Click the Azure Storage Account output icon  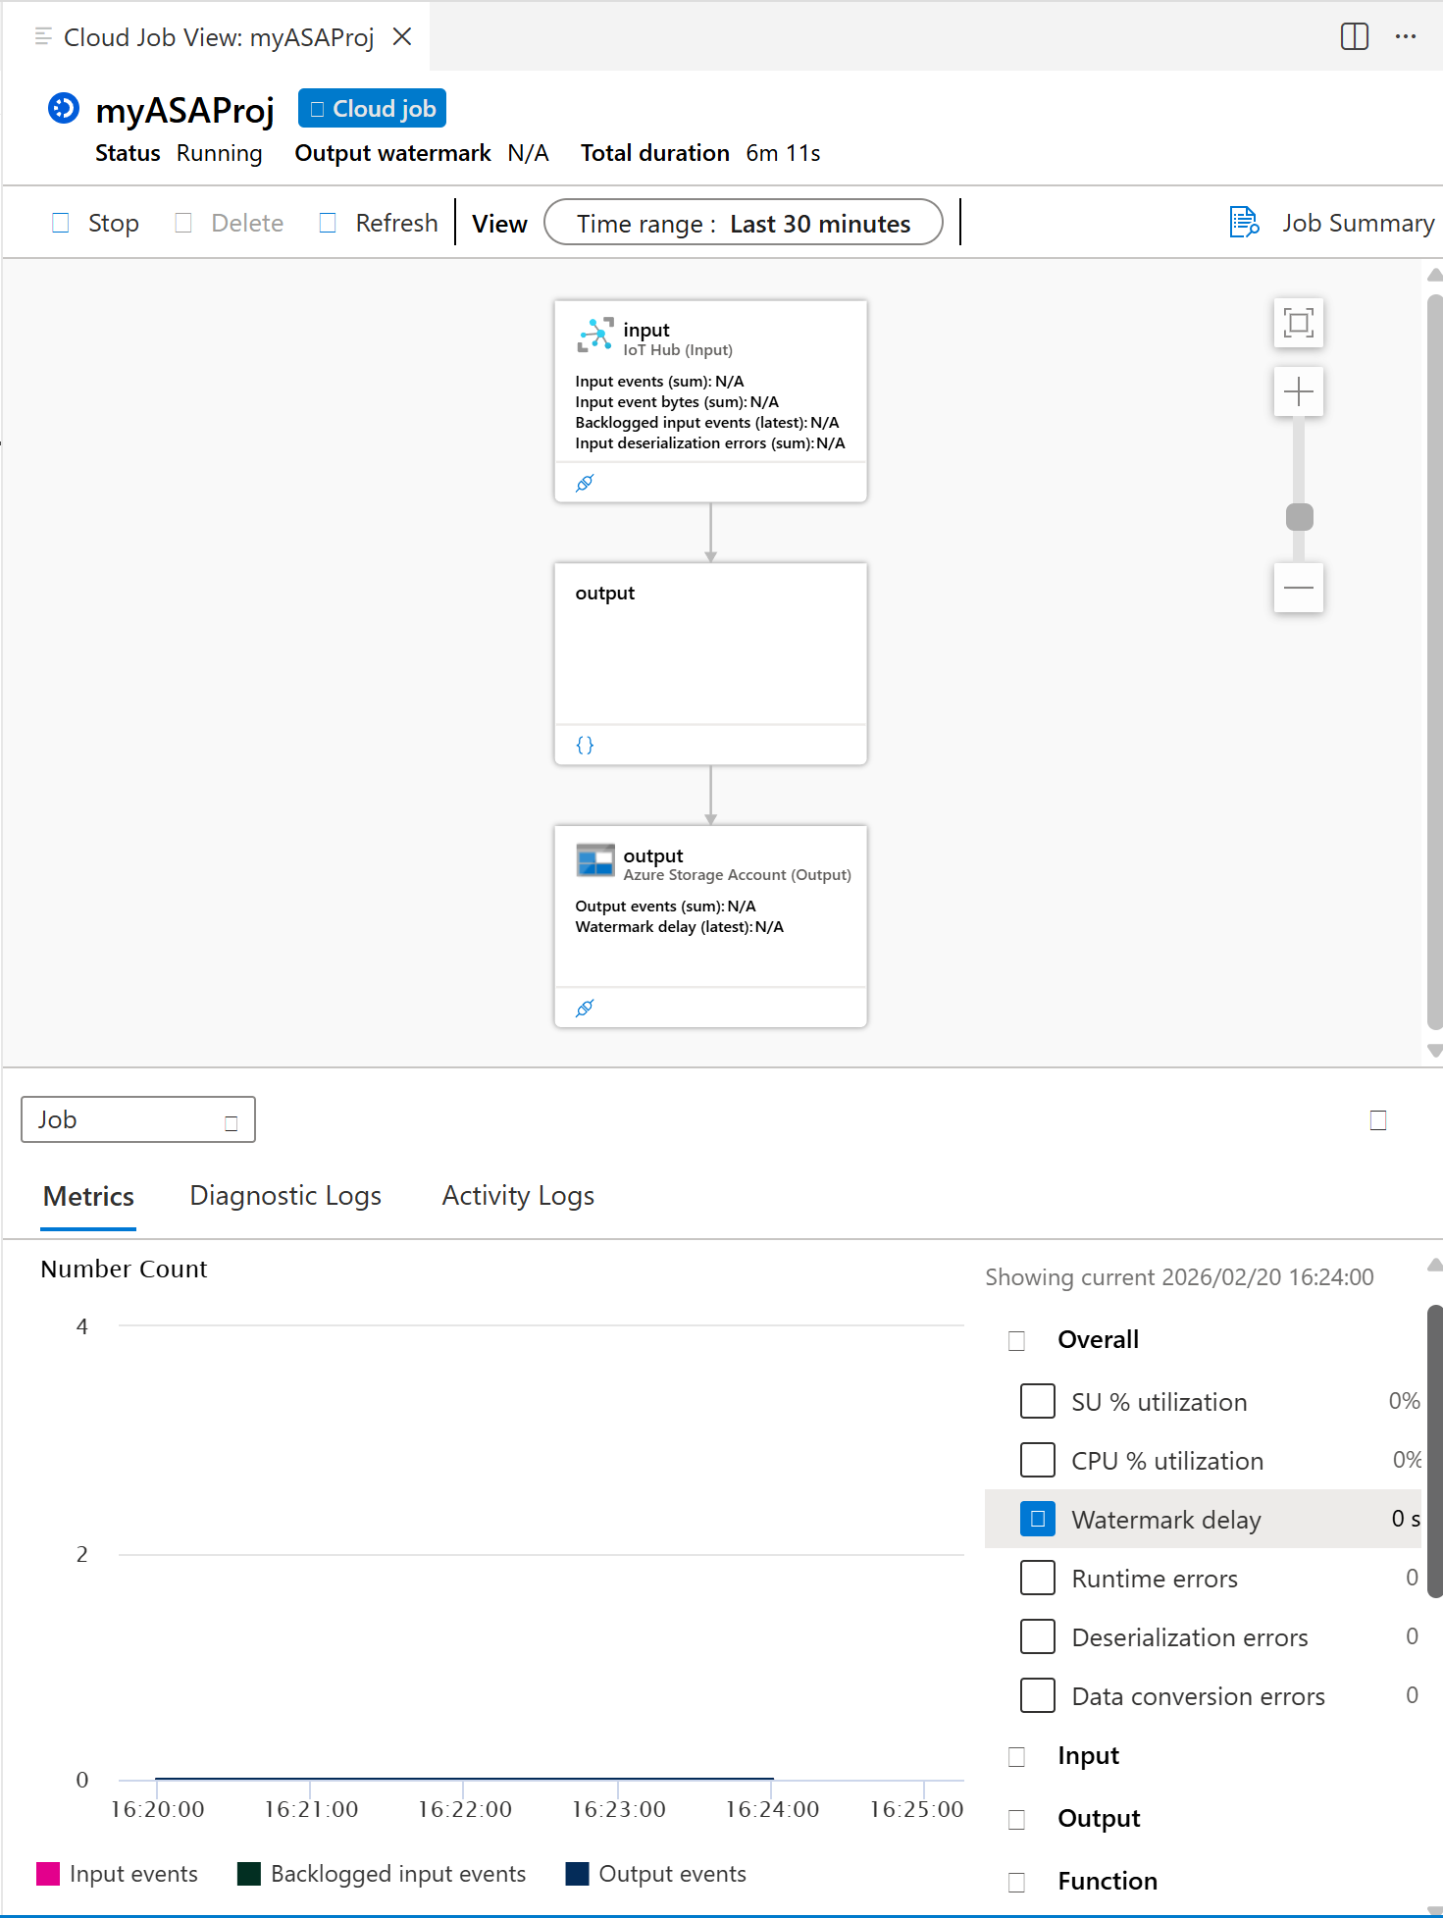coord(595,860)
